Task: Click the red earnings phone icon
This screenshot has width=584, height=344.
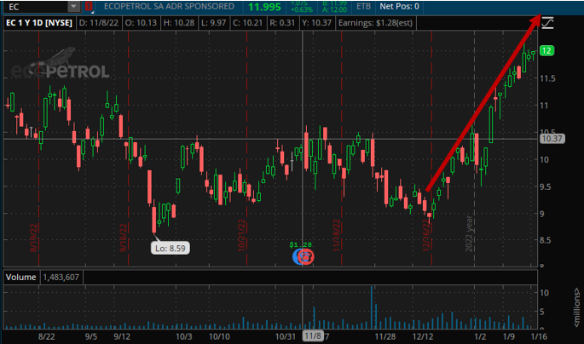Action: click(x=307, y=256)
